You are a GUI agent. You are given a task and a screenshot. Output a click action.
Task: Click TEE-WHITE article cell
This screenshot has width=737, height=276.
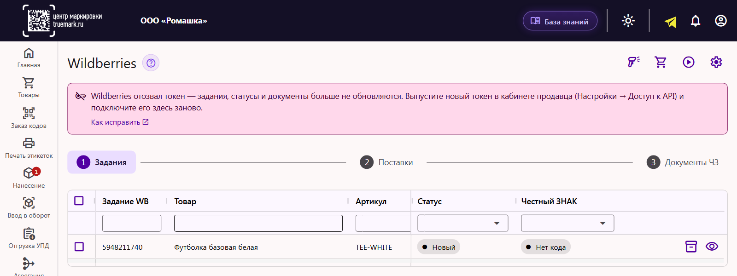pos(374,247)
